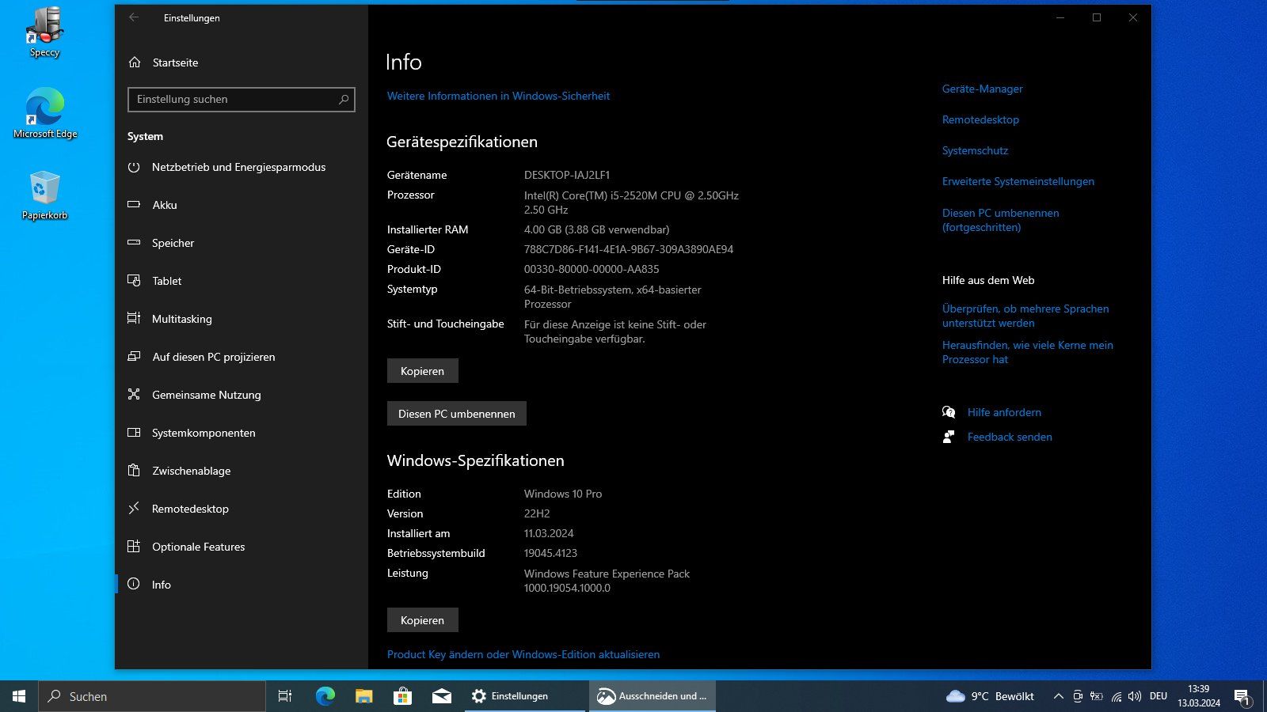Click the Einstellung suchen search field
Viewport: 1267px width, 712px height.
tap(242, 100)
